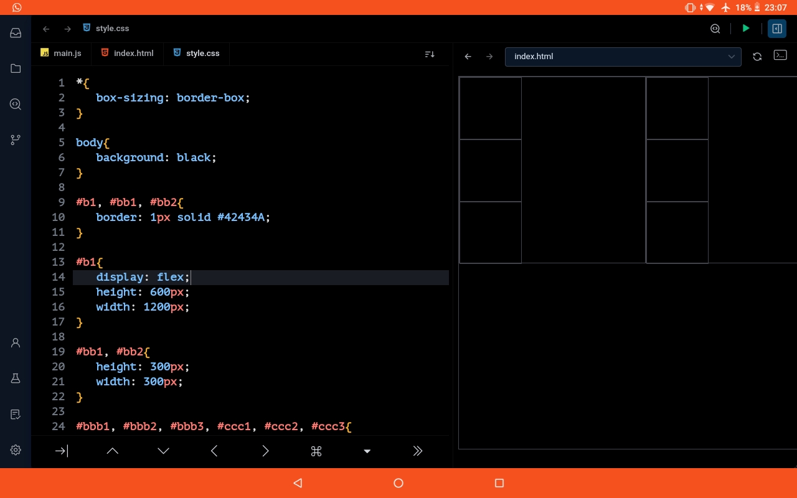Open search with the magnifier icon
797x498 pixels.
715,28
